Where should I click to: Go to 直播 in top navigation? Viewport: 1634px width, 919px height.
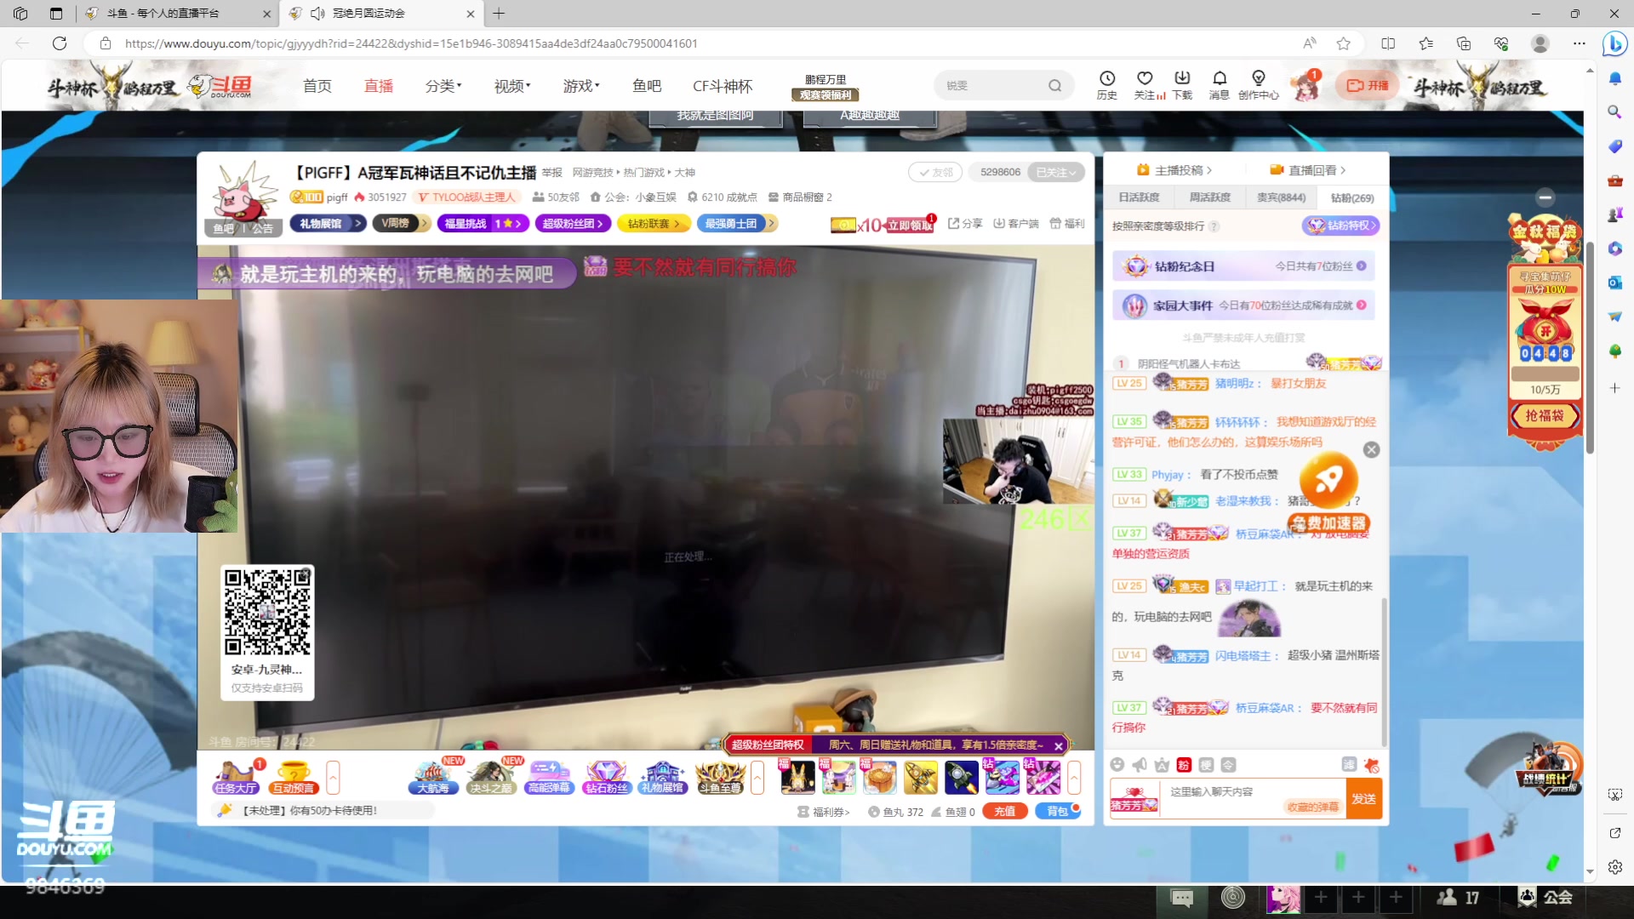coord(379,86)
